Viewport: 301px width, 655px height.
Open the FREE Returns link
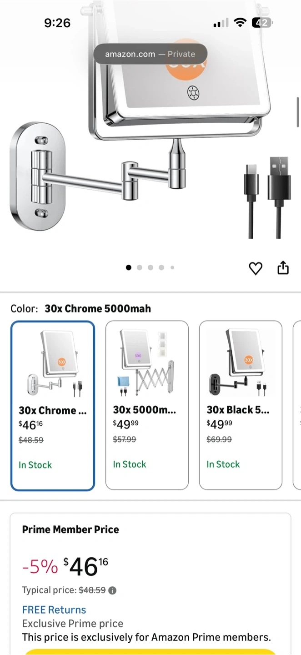click(54, 610)
